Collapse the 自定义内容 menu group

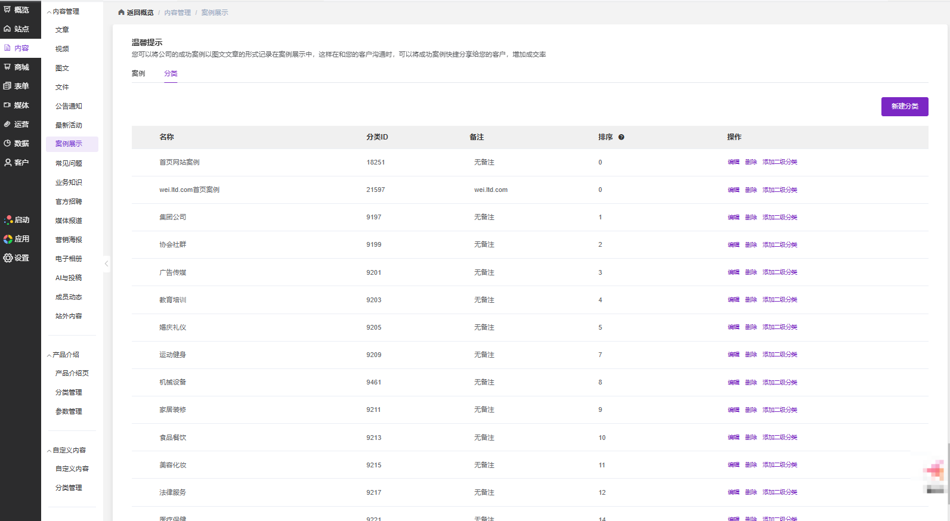49,451
